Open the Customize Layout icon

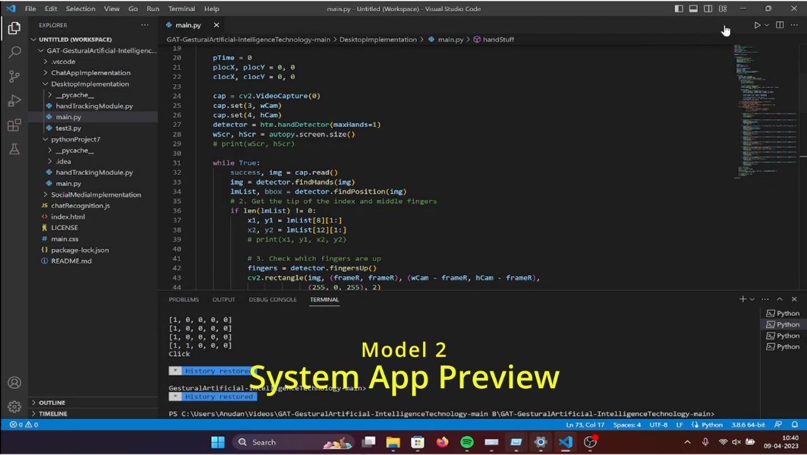[x=723, y=9]
